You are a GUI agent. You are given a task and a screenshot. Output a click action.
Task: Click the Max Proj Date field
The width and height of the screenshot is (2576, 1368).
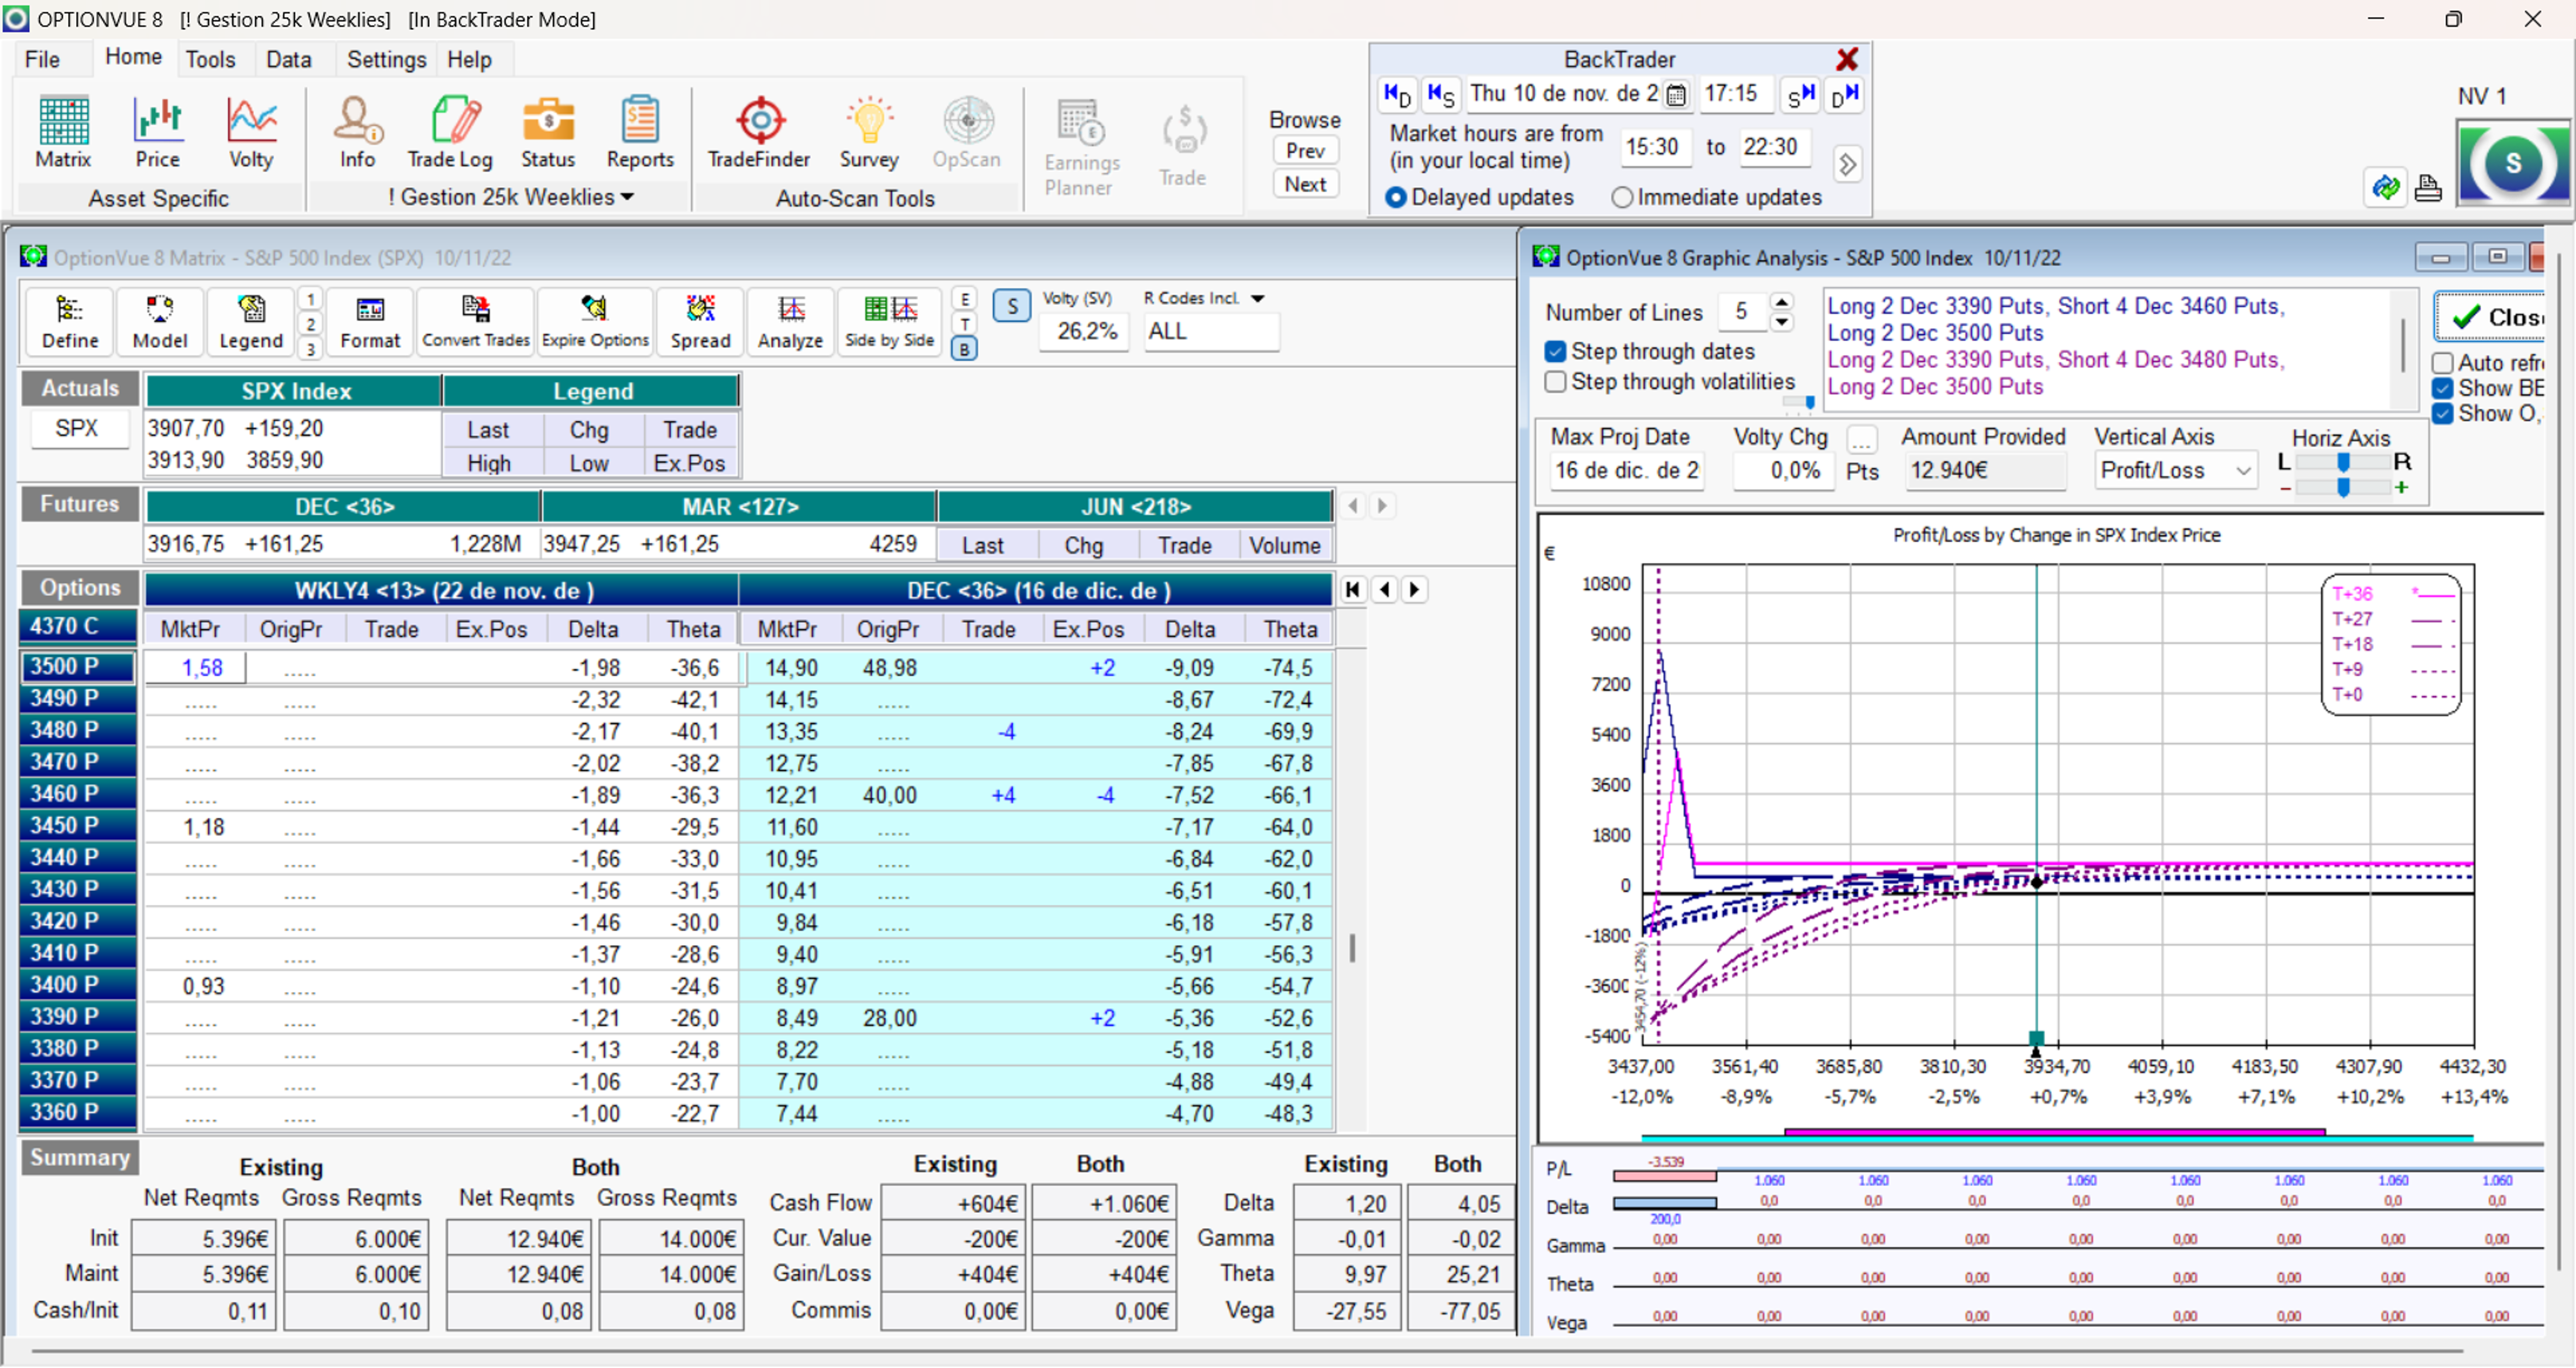click(1626, 471)
